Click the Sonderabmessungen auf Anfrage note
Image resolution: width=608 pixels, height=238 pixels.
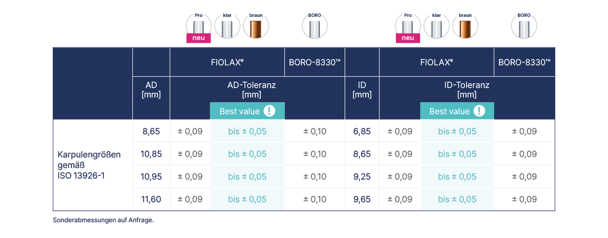103,220
